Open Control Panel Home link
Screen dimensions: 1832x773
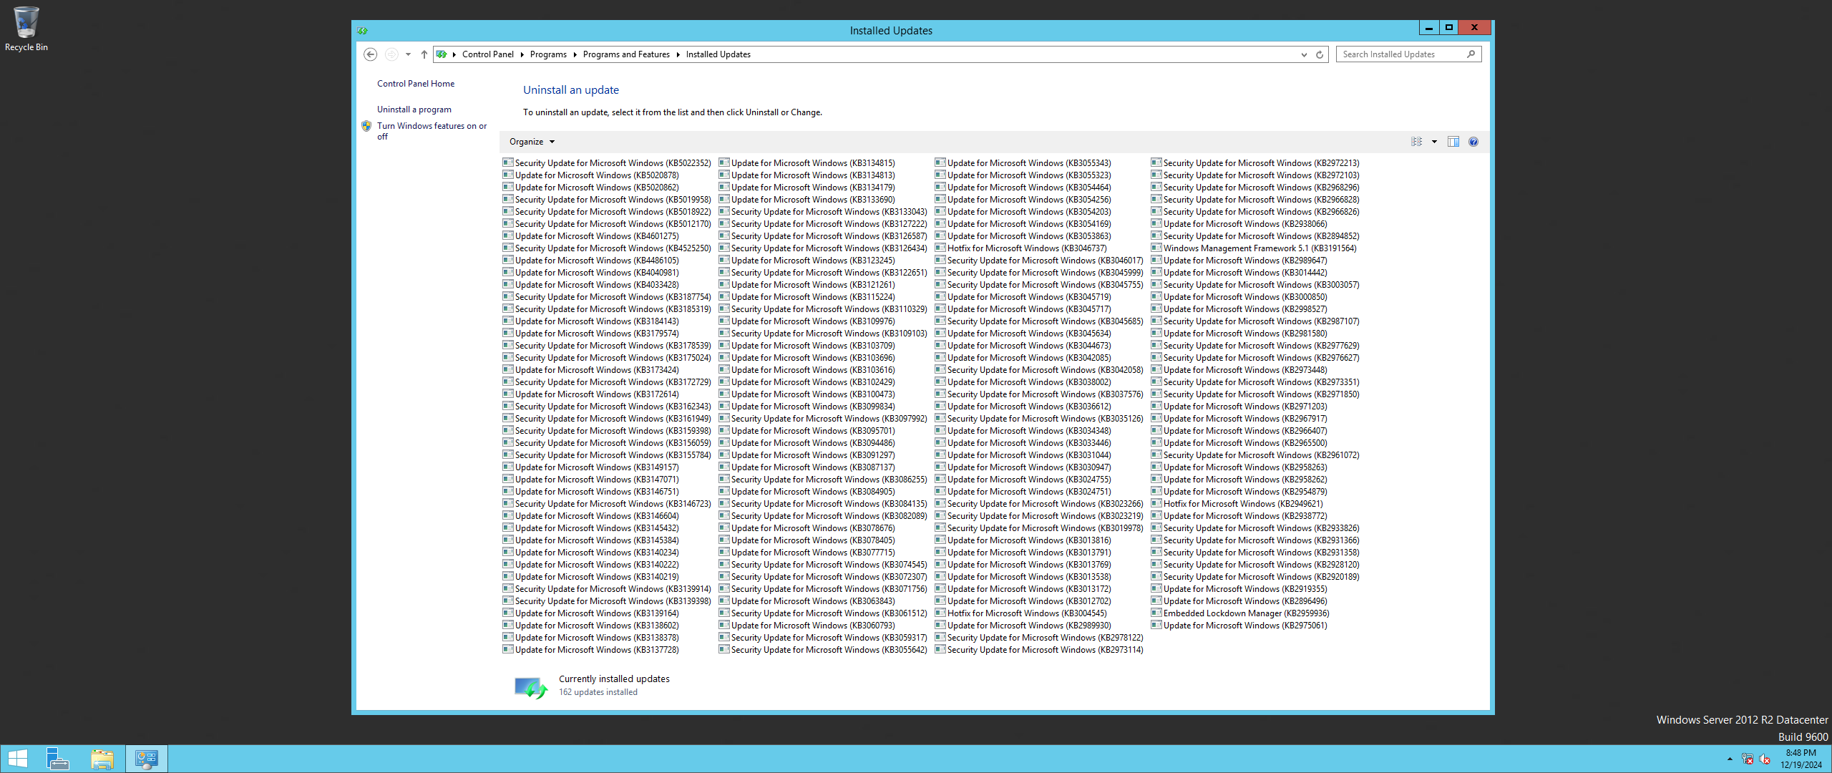[416, 84]
